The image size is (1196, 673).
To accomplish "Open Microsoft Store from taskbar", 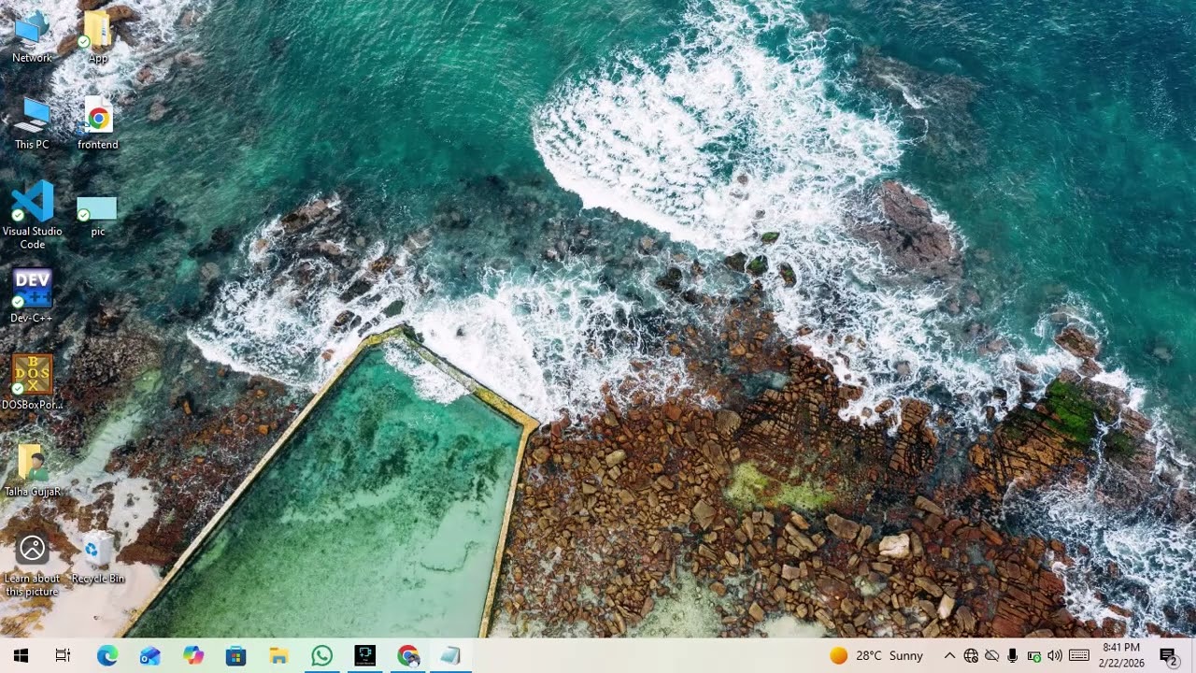I will pos(236,656).
